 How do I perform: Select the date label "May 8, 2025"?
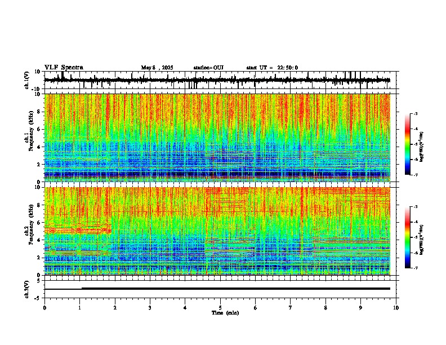157,68
